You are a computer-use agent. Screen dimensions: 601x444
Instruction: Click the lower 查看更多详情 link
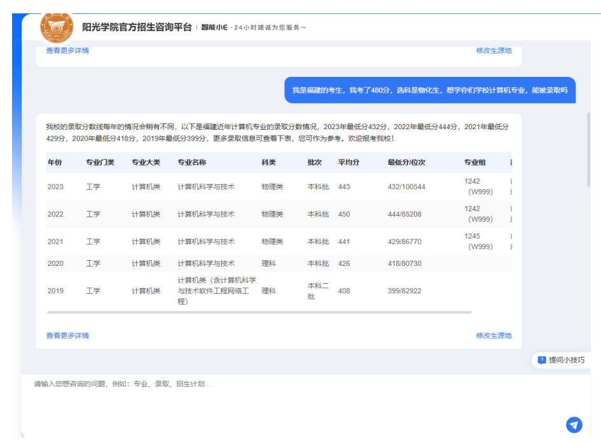click(x=67, y=335)
